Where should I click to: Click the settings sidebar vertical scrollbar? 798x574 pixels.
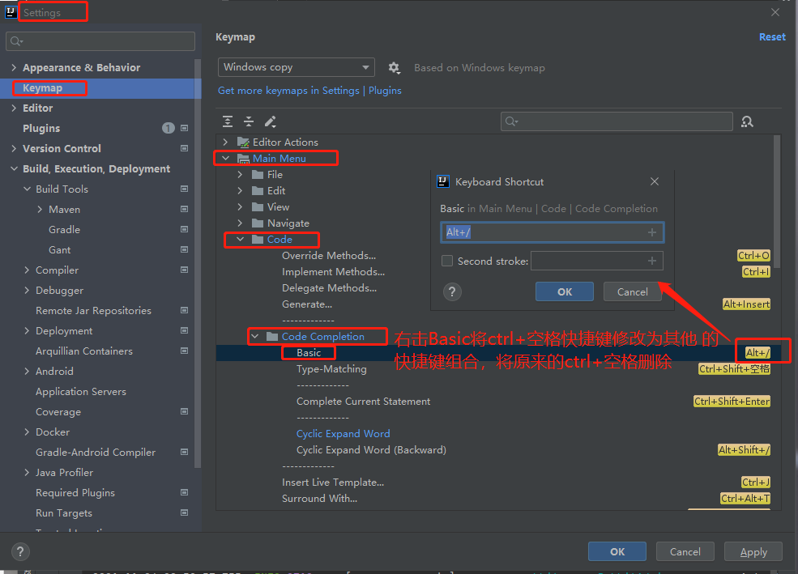coord(198,263)
